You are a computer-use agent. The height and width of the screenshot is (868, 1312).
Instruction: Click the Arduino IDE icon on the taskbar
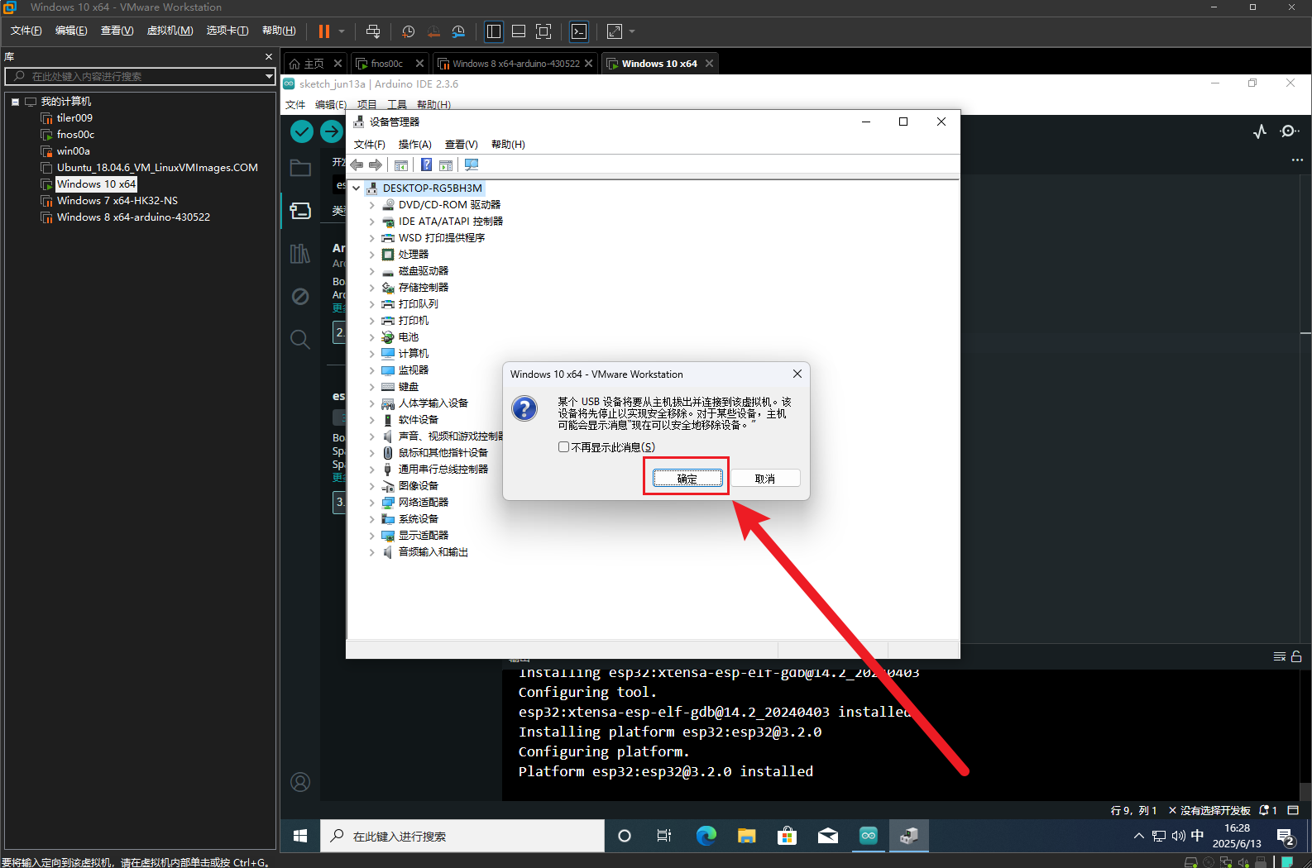(868, 836)
